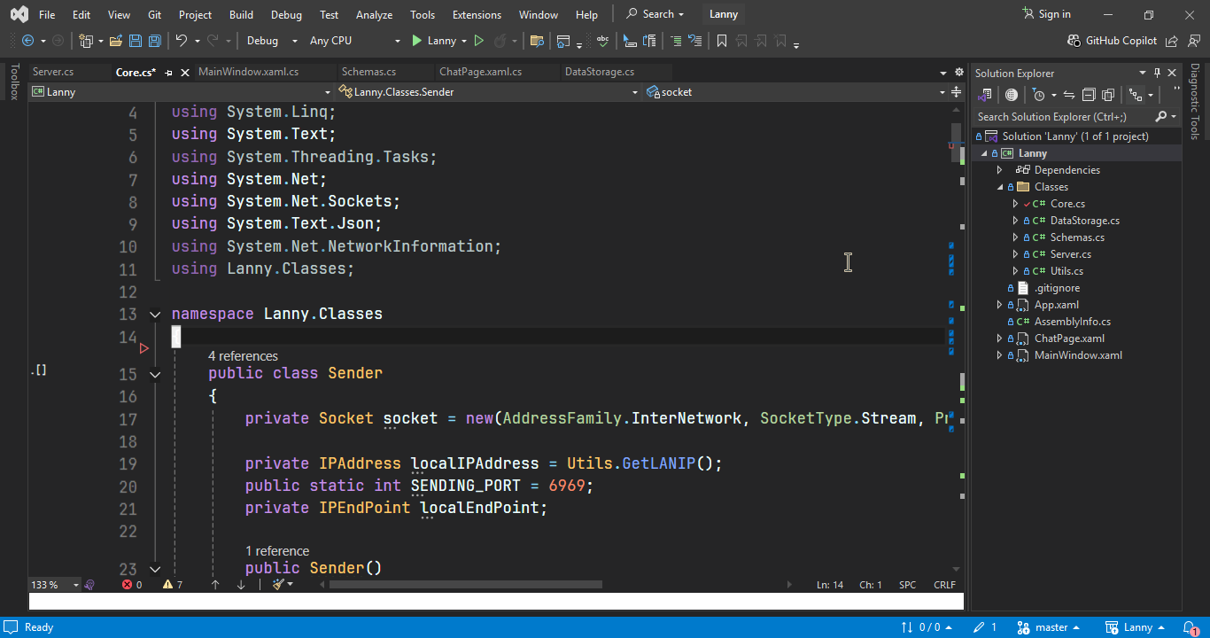Open the Diagnostic Tools side tab
Screen dimensions: 1210x638
pyautogui.click(x=1194, y=101)
